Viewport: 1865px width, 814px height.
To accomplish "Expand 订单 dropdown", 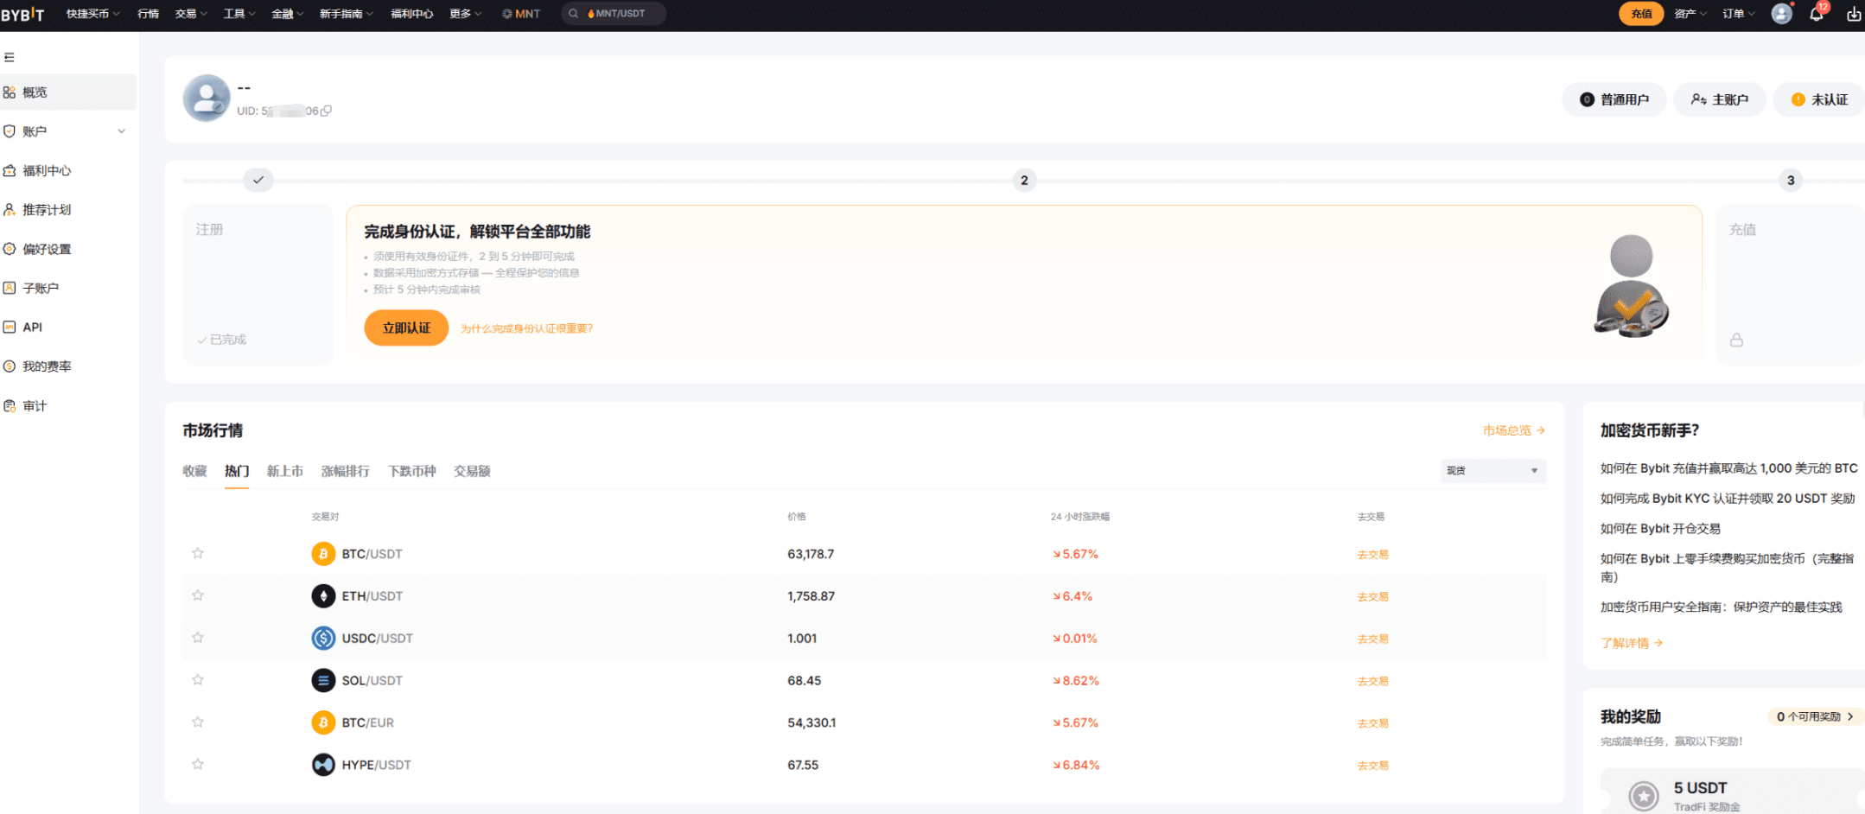I will [1739, 14].
